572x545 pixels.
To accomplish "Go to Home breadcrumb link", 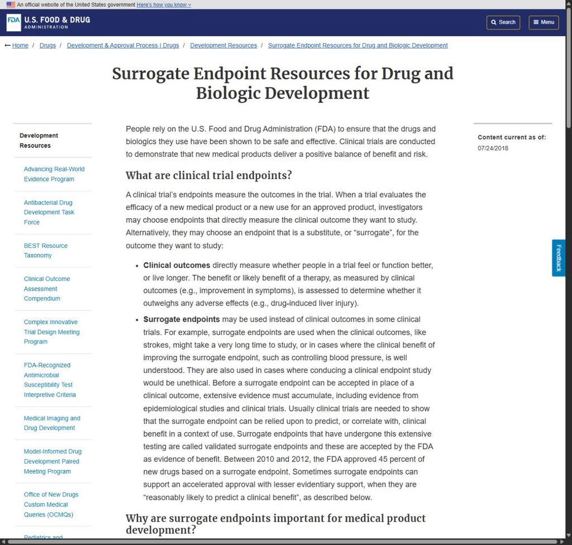I will (20, 45).
